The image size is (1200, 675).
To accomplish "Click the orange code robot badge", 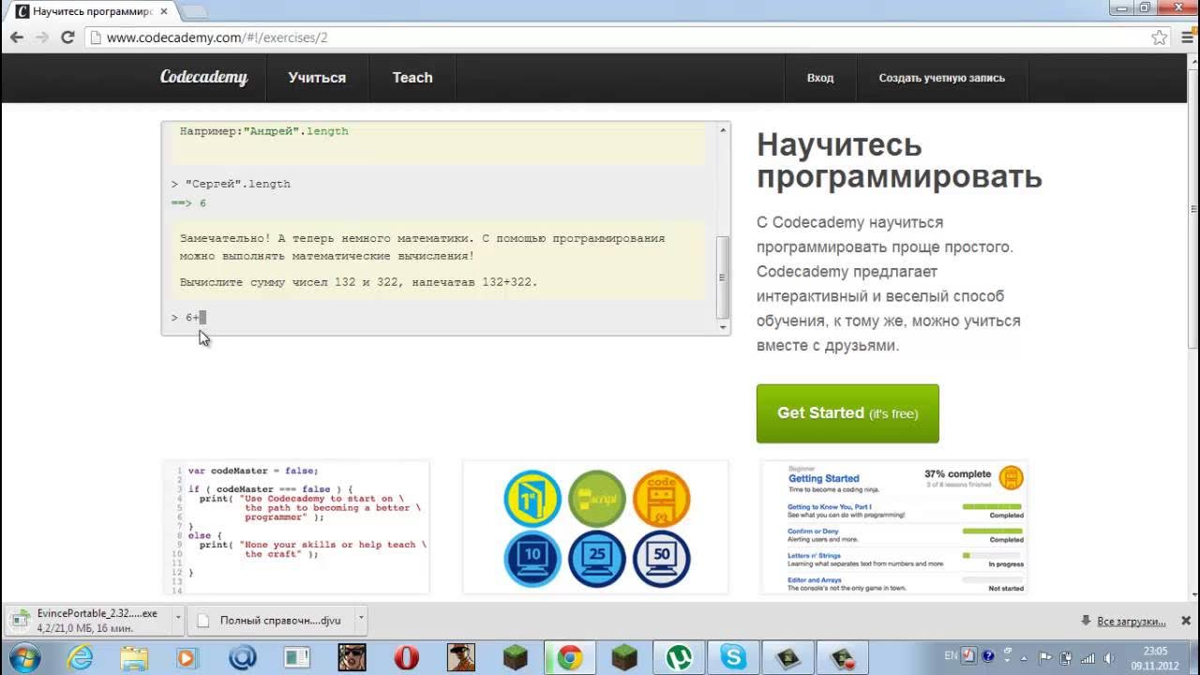I will click(661, 498).
